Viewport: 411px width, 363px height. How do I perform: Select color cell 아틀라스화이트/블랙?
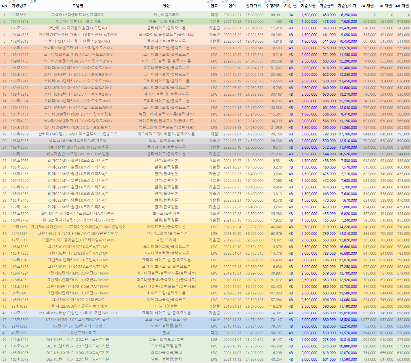click(x=166, y=21)
